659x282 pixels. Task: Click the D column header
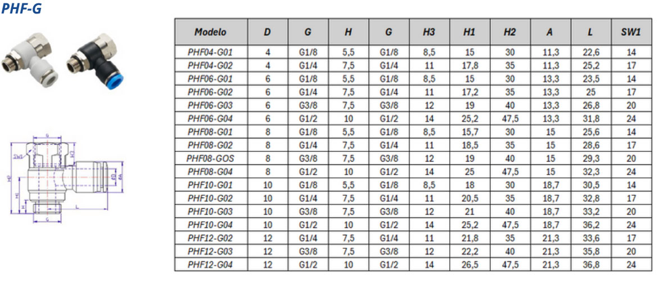coord(267,33)
